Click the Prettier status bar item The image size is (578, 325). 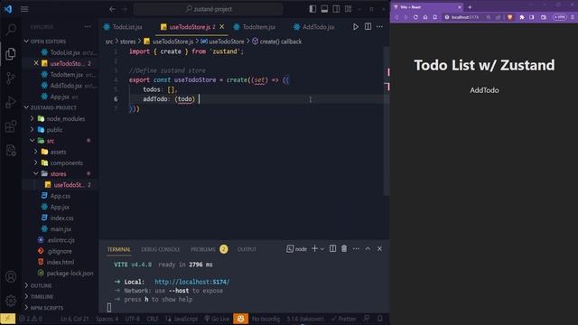coord(343,319)
